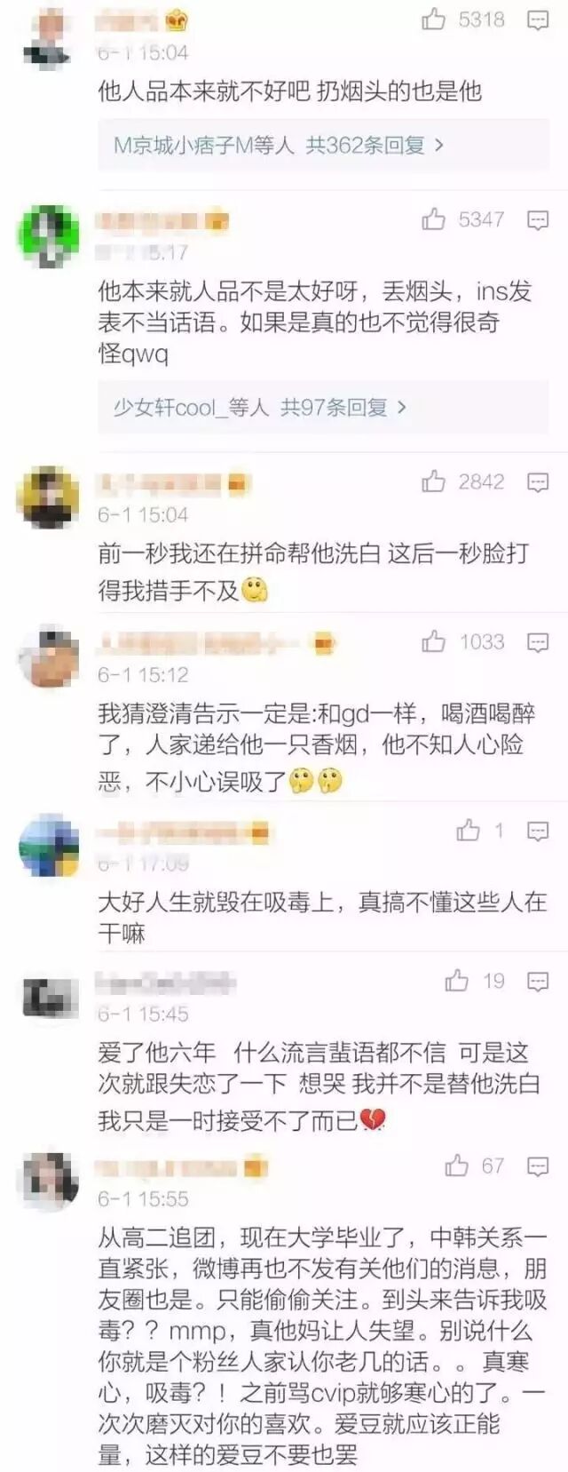This screenshot has width=568, height=1472.
Task: Like the comment with 5318 likes
Action: [x=433, y=19]
